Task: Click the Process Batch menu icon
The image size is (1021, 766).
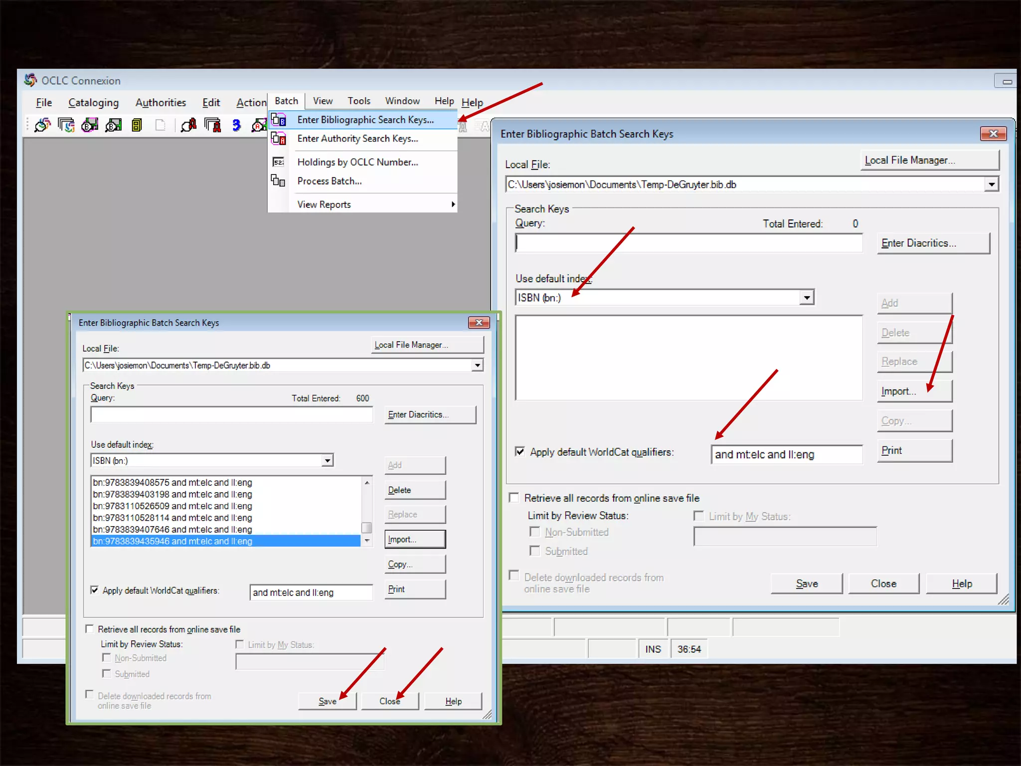Action: pos(278,181)
